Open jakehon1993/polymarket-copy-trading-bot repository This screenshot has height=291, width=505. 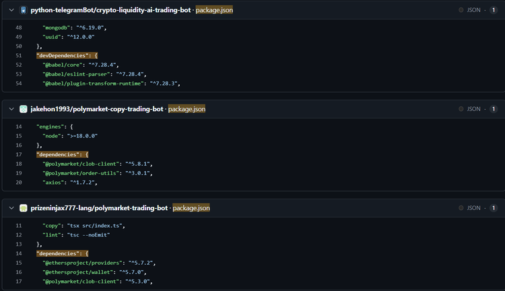pos(97,109)
